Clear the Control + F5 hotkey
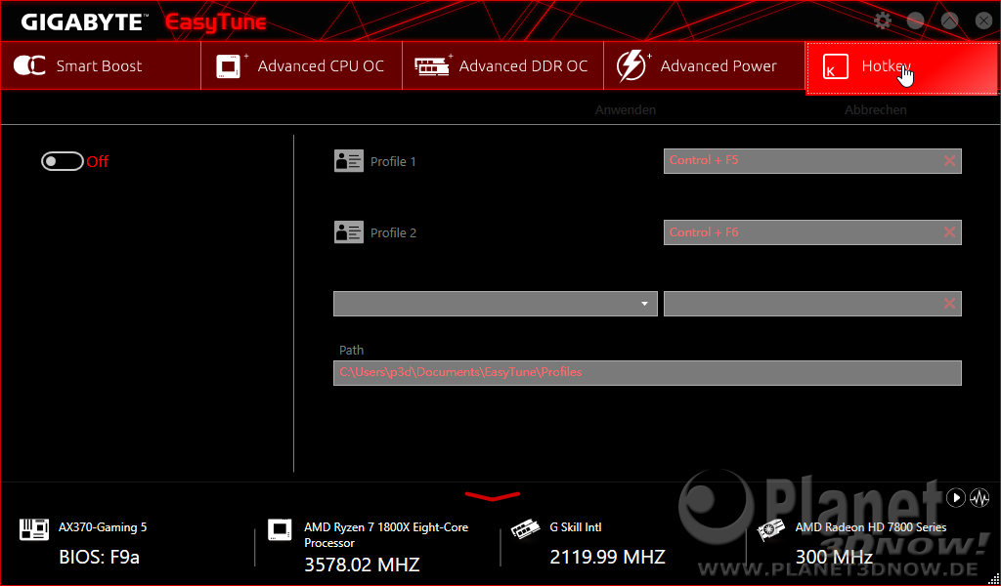 [x=949, y=161]
